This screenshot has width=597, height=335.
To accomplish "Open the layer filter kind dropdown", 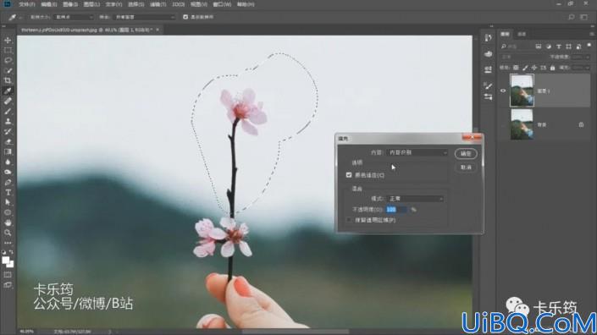I will click(x=517, y=47).
